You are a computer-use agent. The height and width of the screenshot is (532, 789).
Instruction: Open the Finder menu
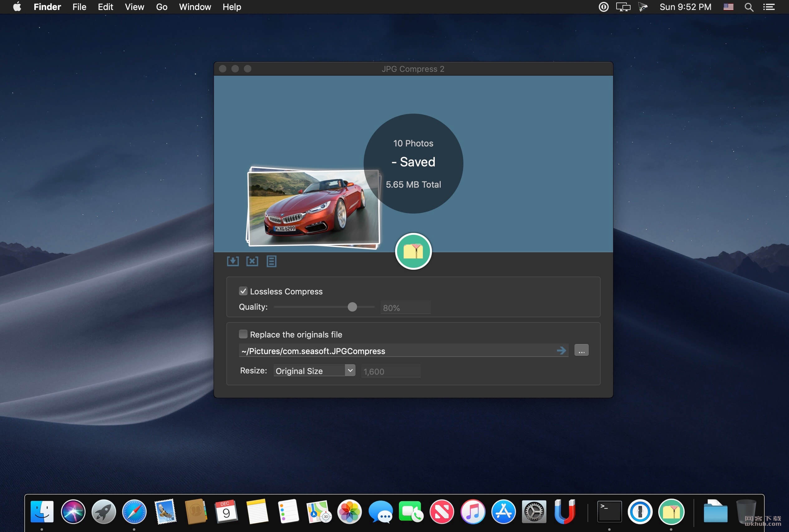[47, 7]
